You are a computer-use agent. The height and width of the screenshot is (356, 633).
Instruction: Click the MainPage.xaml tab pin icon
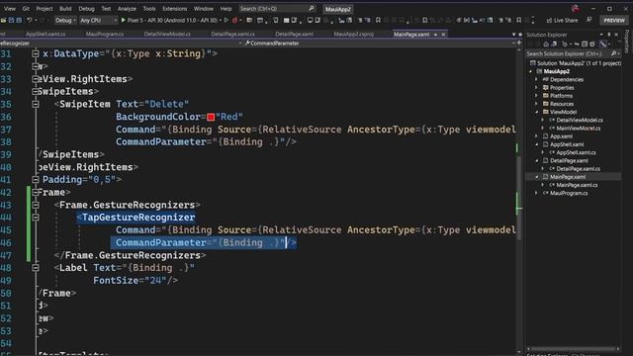pos(435,35)
